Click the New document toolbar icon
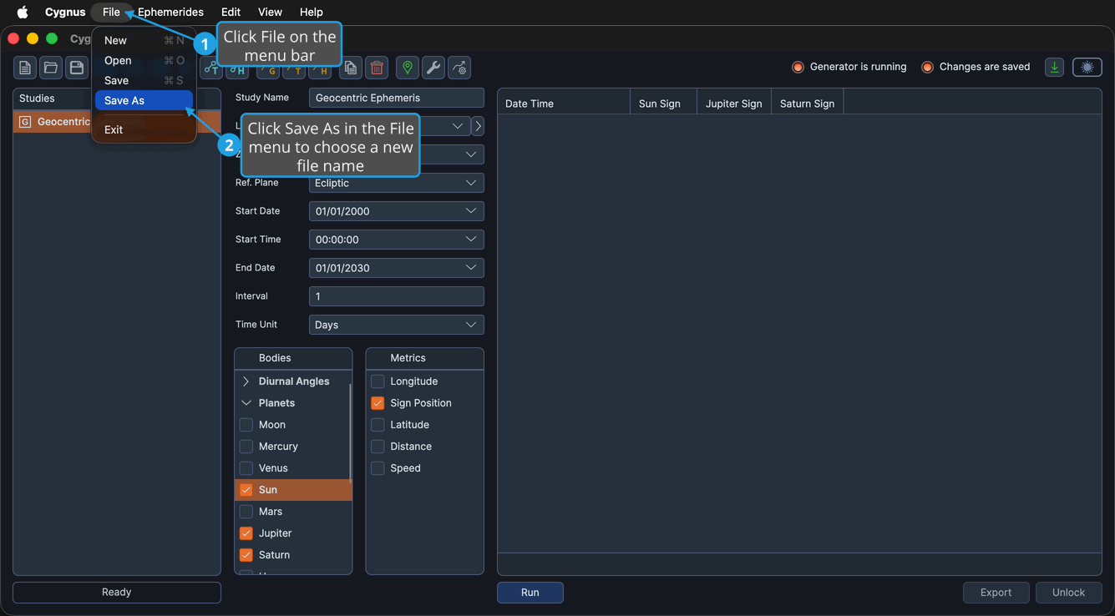 pos(25,68)
